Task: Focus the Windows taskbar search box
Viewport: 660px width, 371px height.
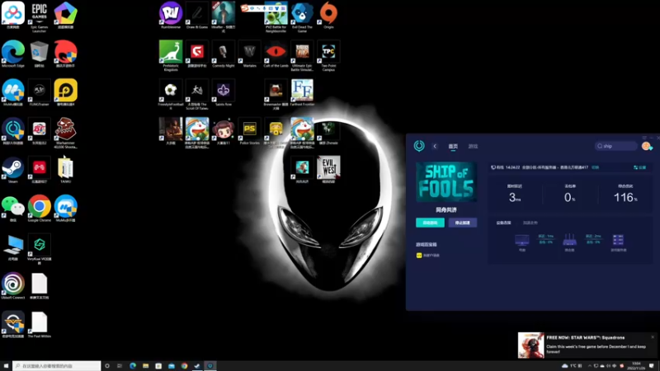Action: coord(57,366)
